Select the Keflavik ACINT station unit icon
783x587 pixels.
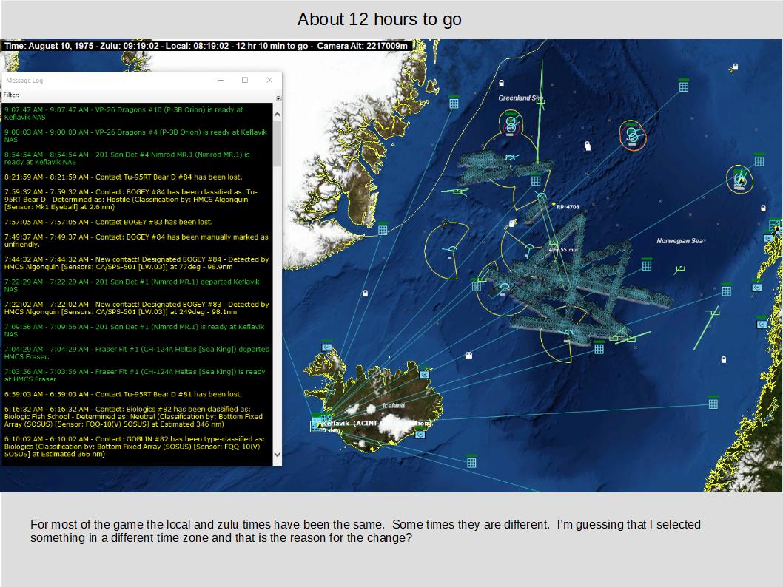[x=316, y=425]
